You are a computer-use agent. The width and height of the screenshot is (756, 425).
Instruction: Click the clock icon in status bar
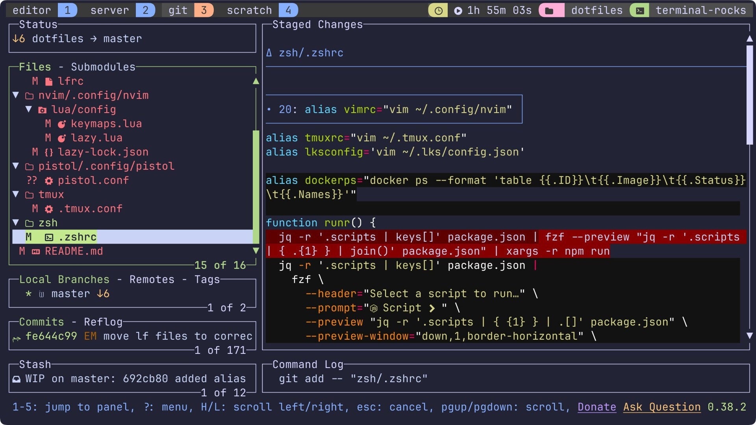point(438,11)
